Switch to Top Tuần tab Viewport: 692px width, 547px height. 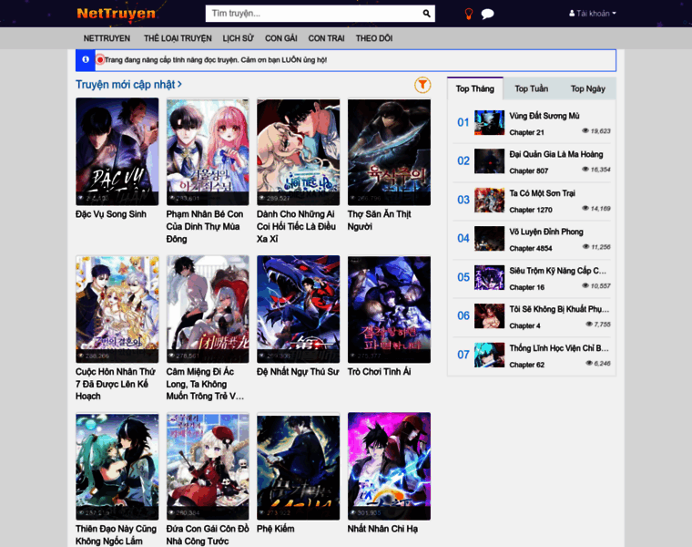tap(532, 88)
